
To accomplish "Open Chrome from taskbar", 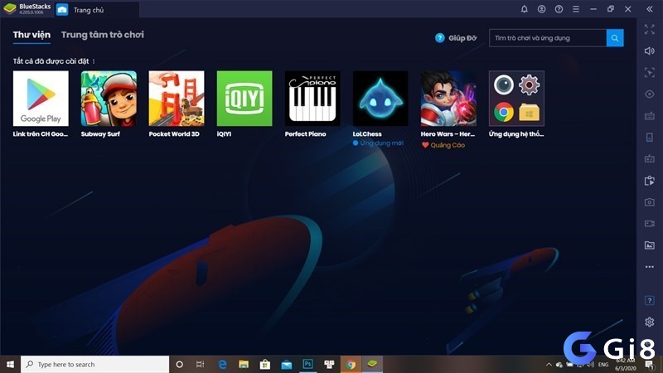I will (351, 364).
